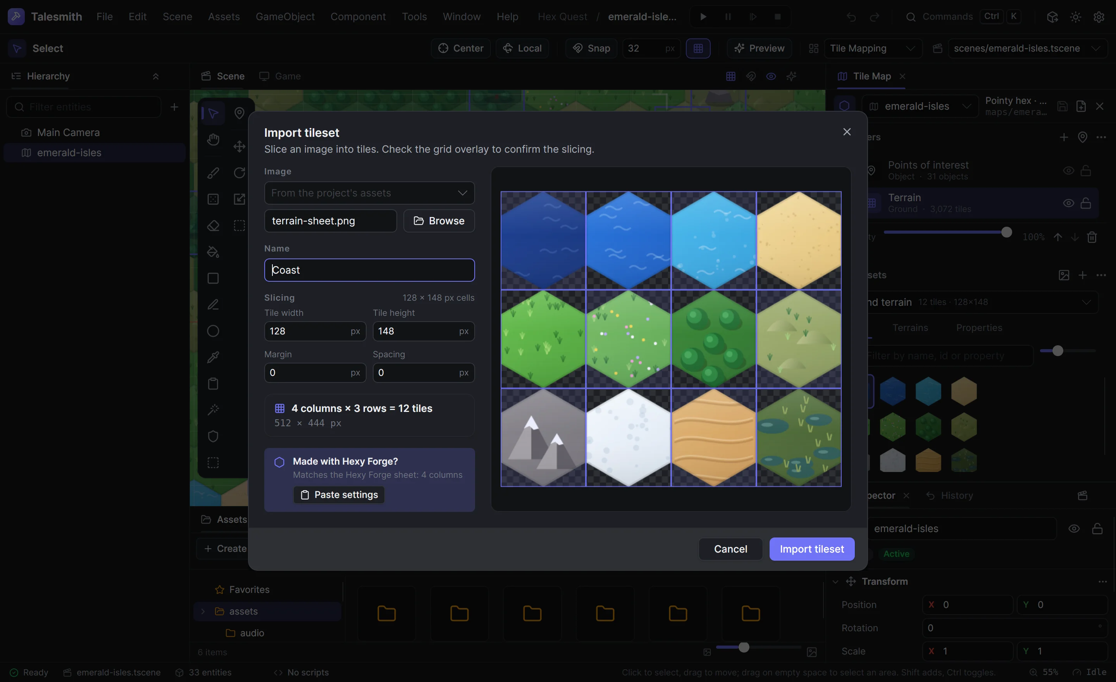The image size is (1116, 682).
Task: Toggle the grid button next to snap size
Action: point(698,48)
